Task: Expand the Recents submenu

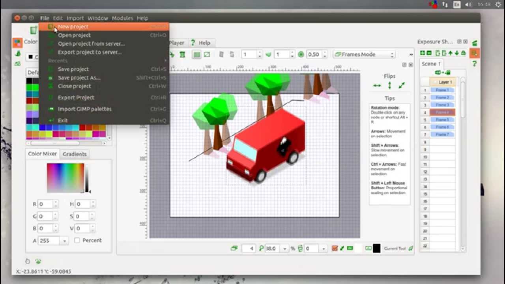Action: point(104,61)
